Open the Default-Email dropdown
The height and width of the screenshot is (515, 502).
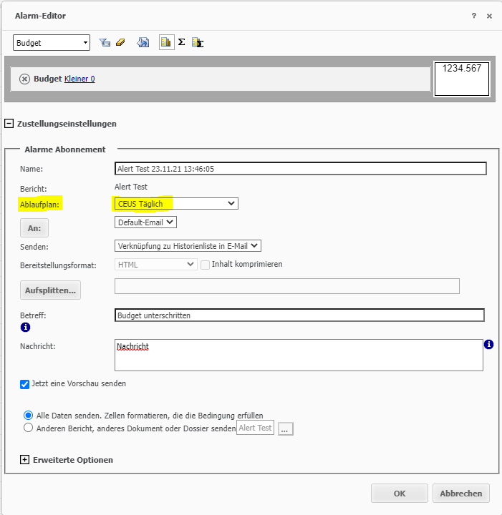point(145,222)
